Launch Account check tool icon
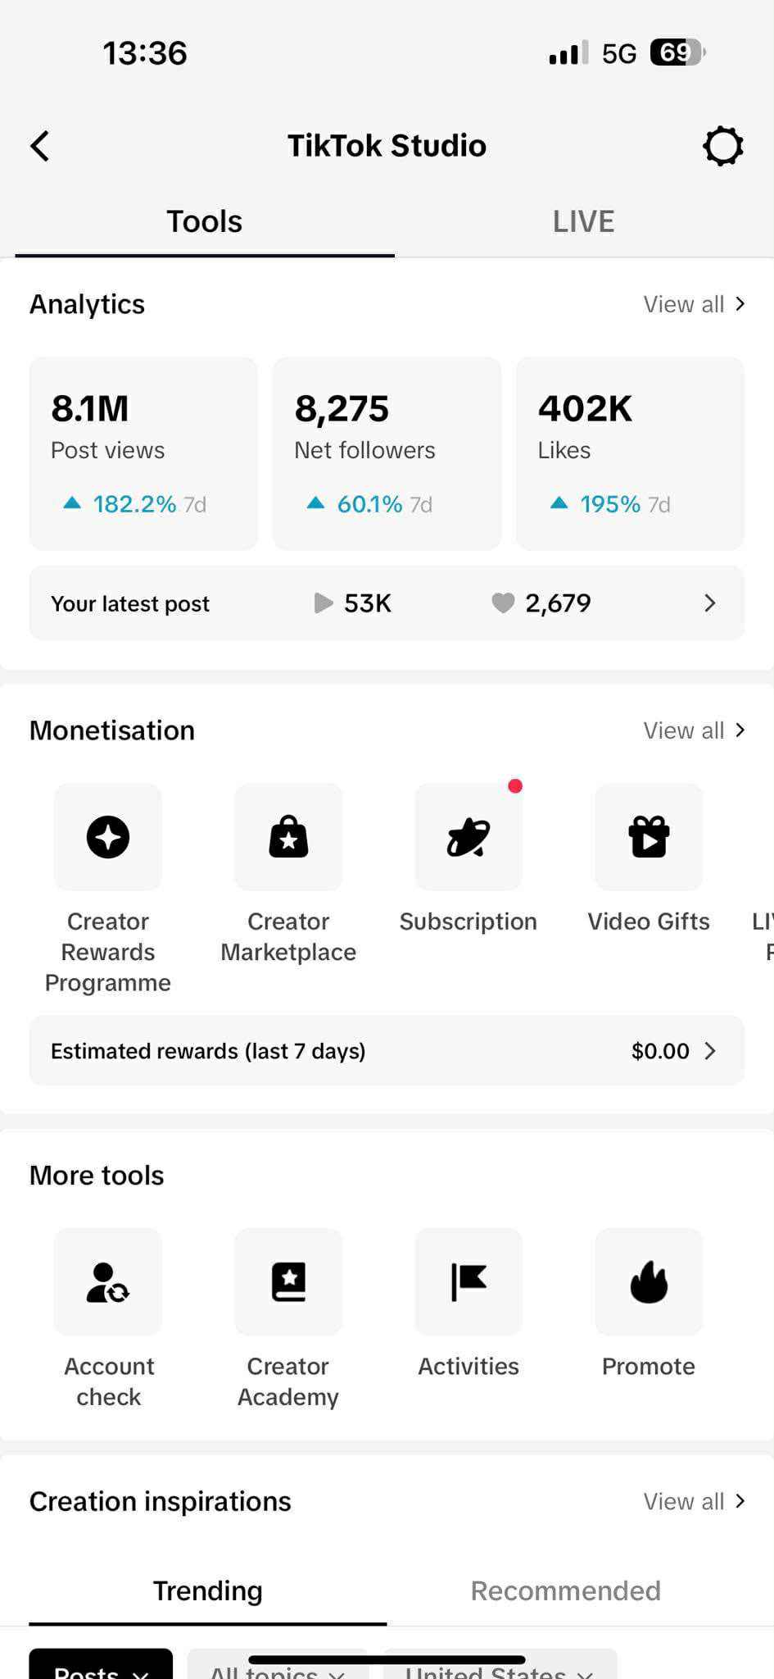Screen dimensions: 774x1679 coord(108,1282)
